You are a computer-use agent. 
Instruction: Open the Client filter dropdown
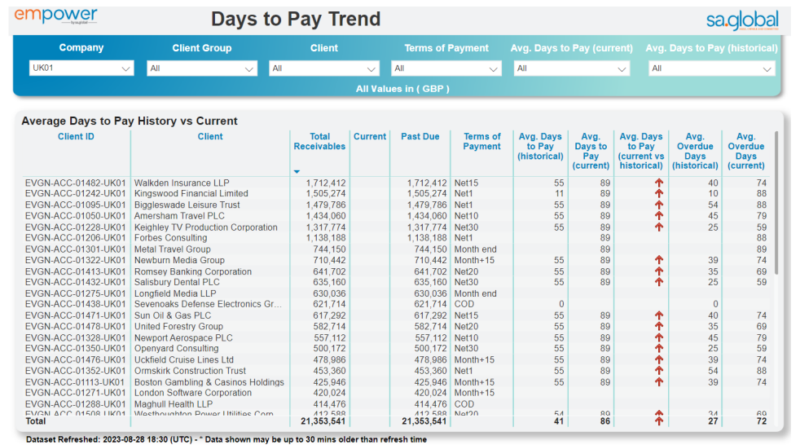click(x=324, y=68)
